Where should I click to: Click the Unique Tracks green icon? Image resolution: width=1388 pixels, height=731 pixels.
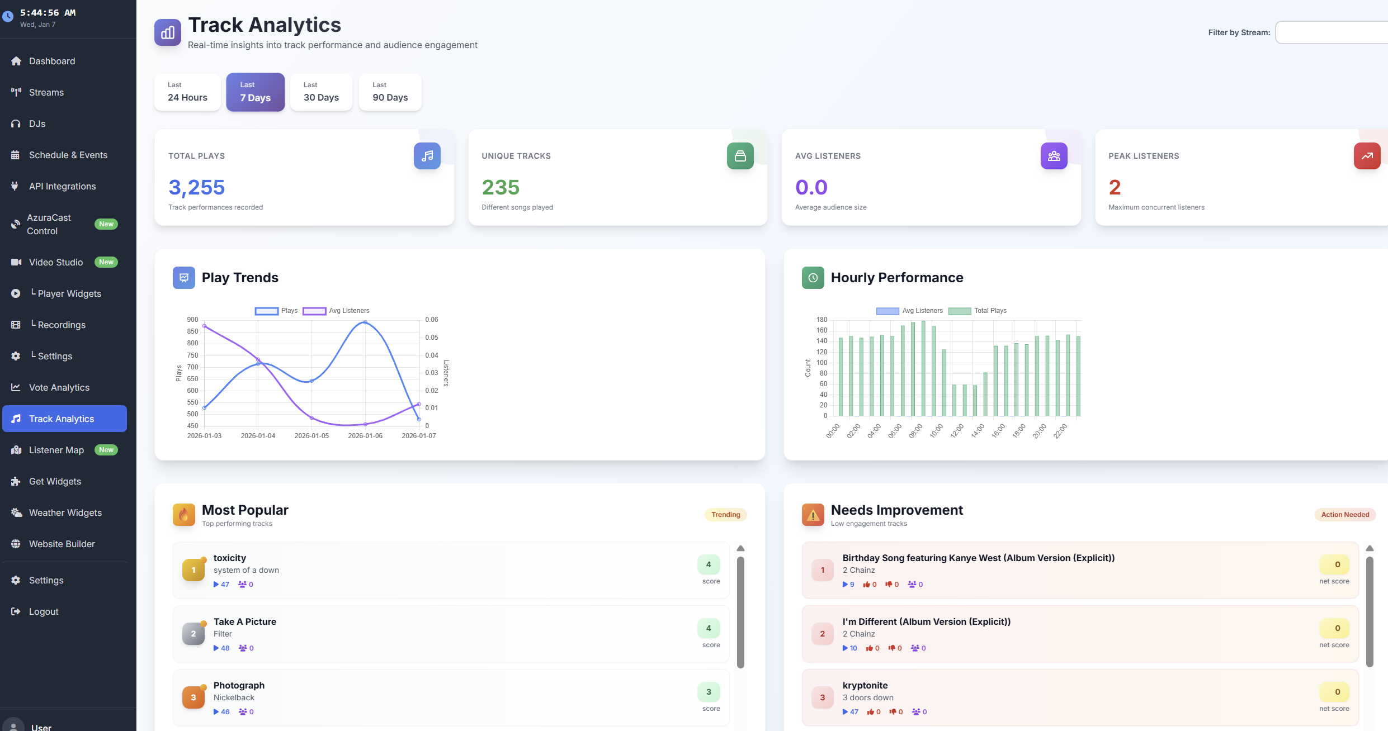740,156
